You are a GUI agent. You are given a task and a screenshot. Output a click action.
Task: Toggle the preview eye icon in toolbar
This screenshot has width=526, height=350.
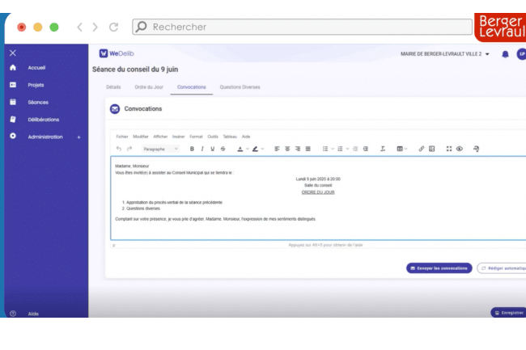point(459,149)
